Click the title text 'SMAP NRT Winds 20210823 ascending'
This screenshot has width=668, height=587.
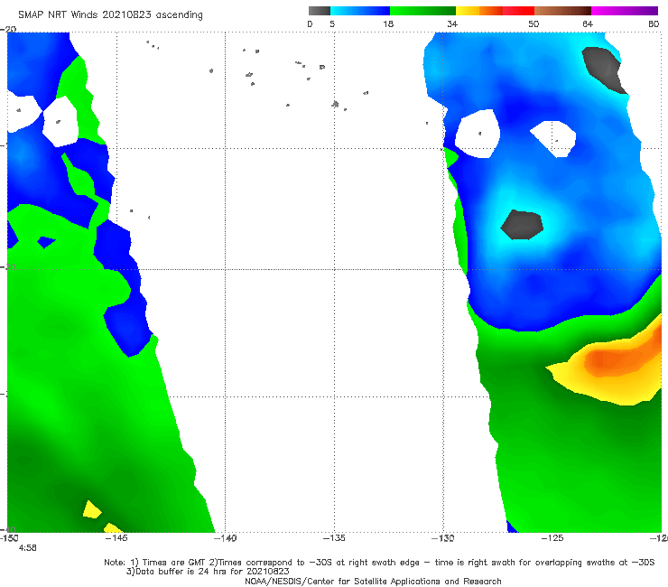[110, 14]
